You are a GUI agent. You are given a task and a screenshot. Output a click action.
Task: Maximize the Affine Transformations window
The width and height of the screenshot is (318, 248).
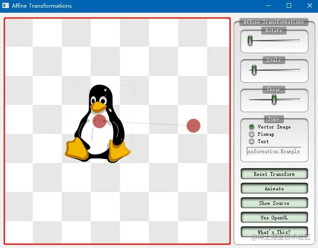coord(289,6)
